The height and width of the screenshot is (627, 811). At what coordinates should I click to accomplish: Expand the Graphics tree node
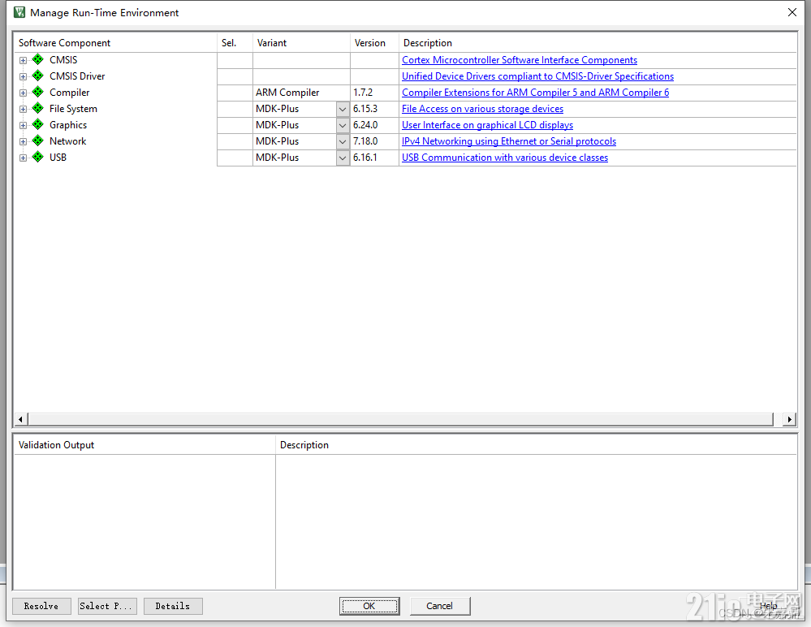click(23, 126)
